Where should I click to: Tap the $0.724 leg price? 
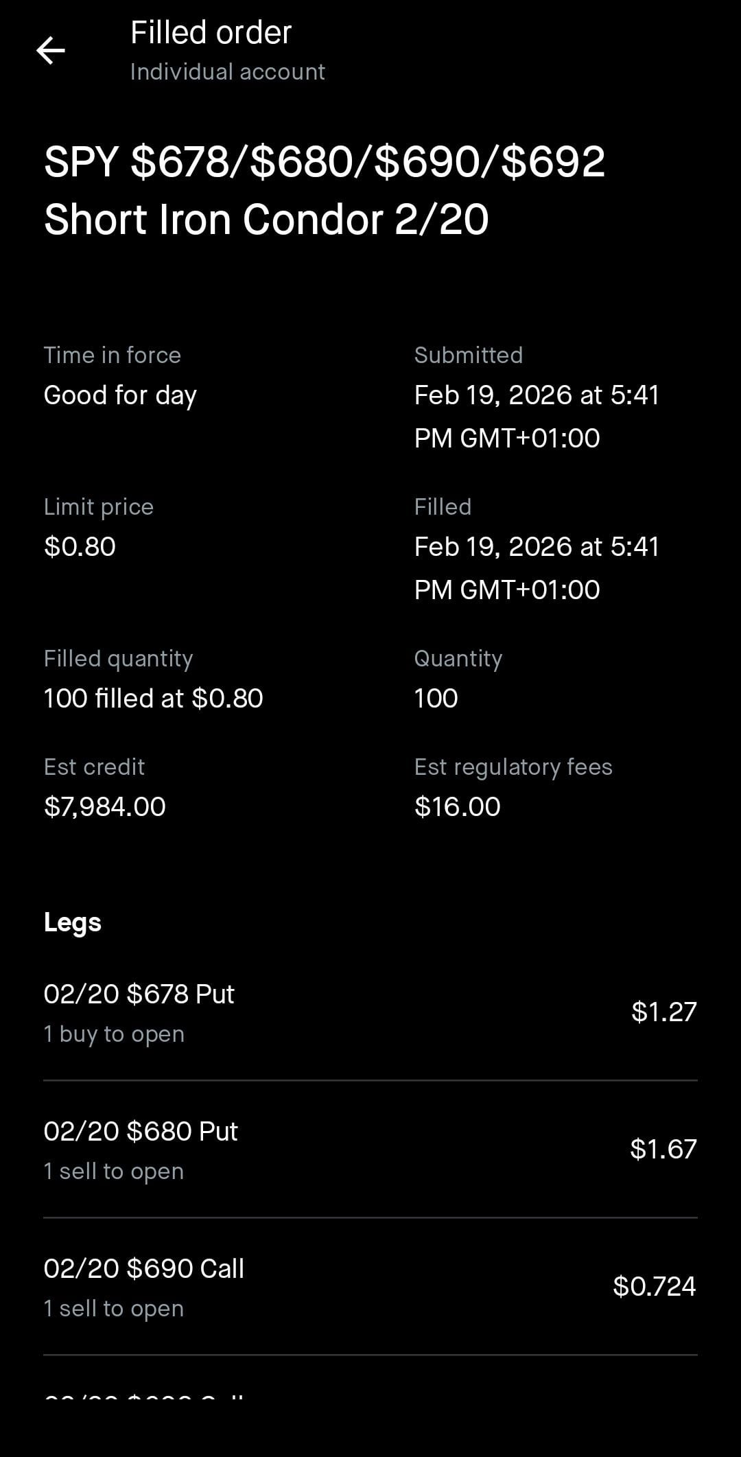654,1286
